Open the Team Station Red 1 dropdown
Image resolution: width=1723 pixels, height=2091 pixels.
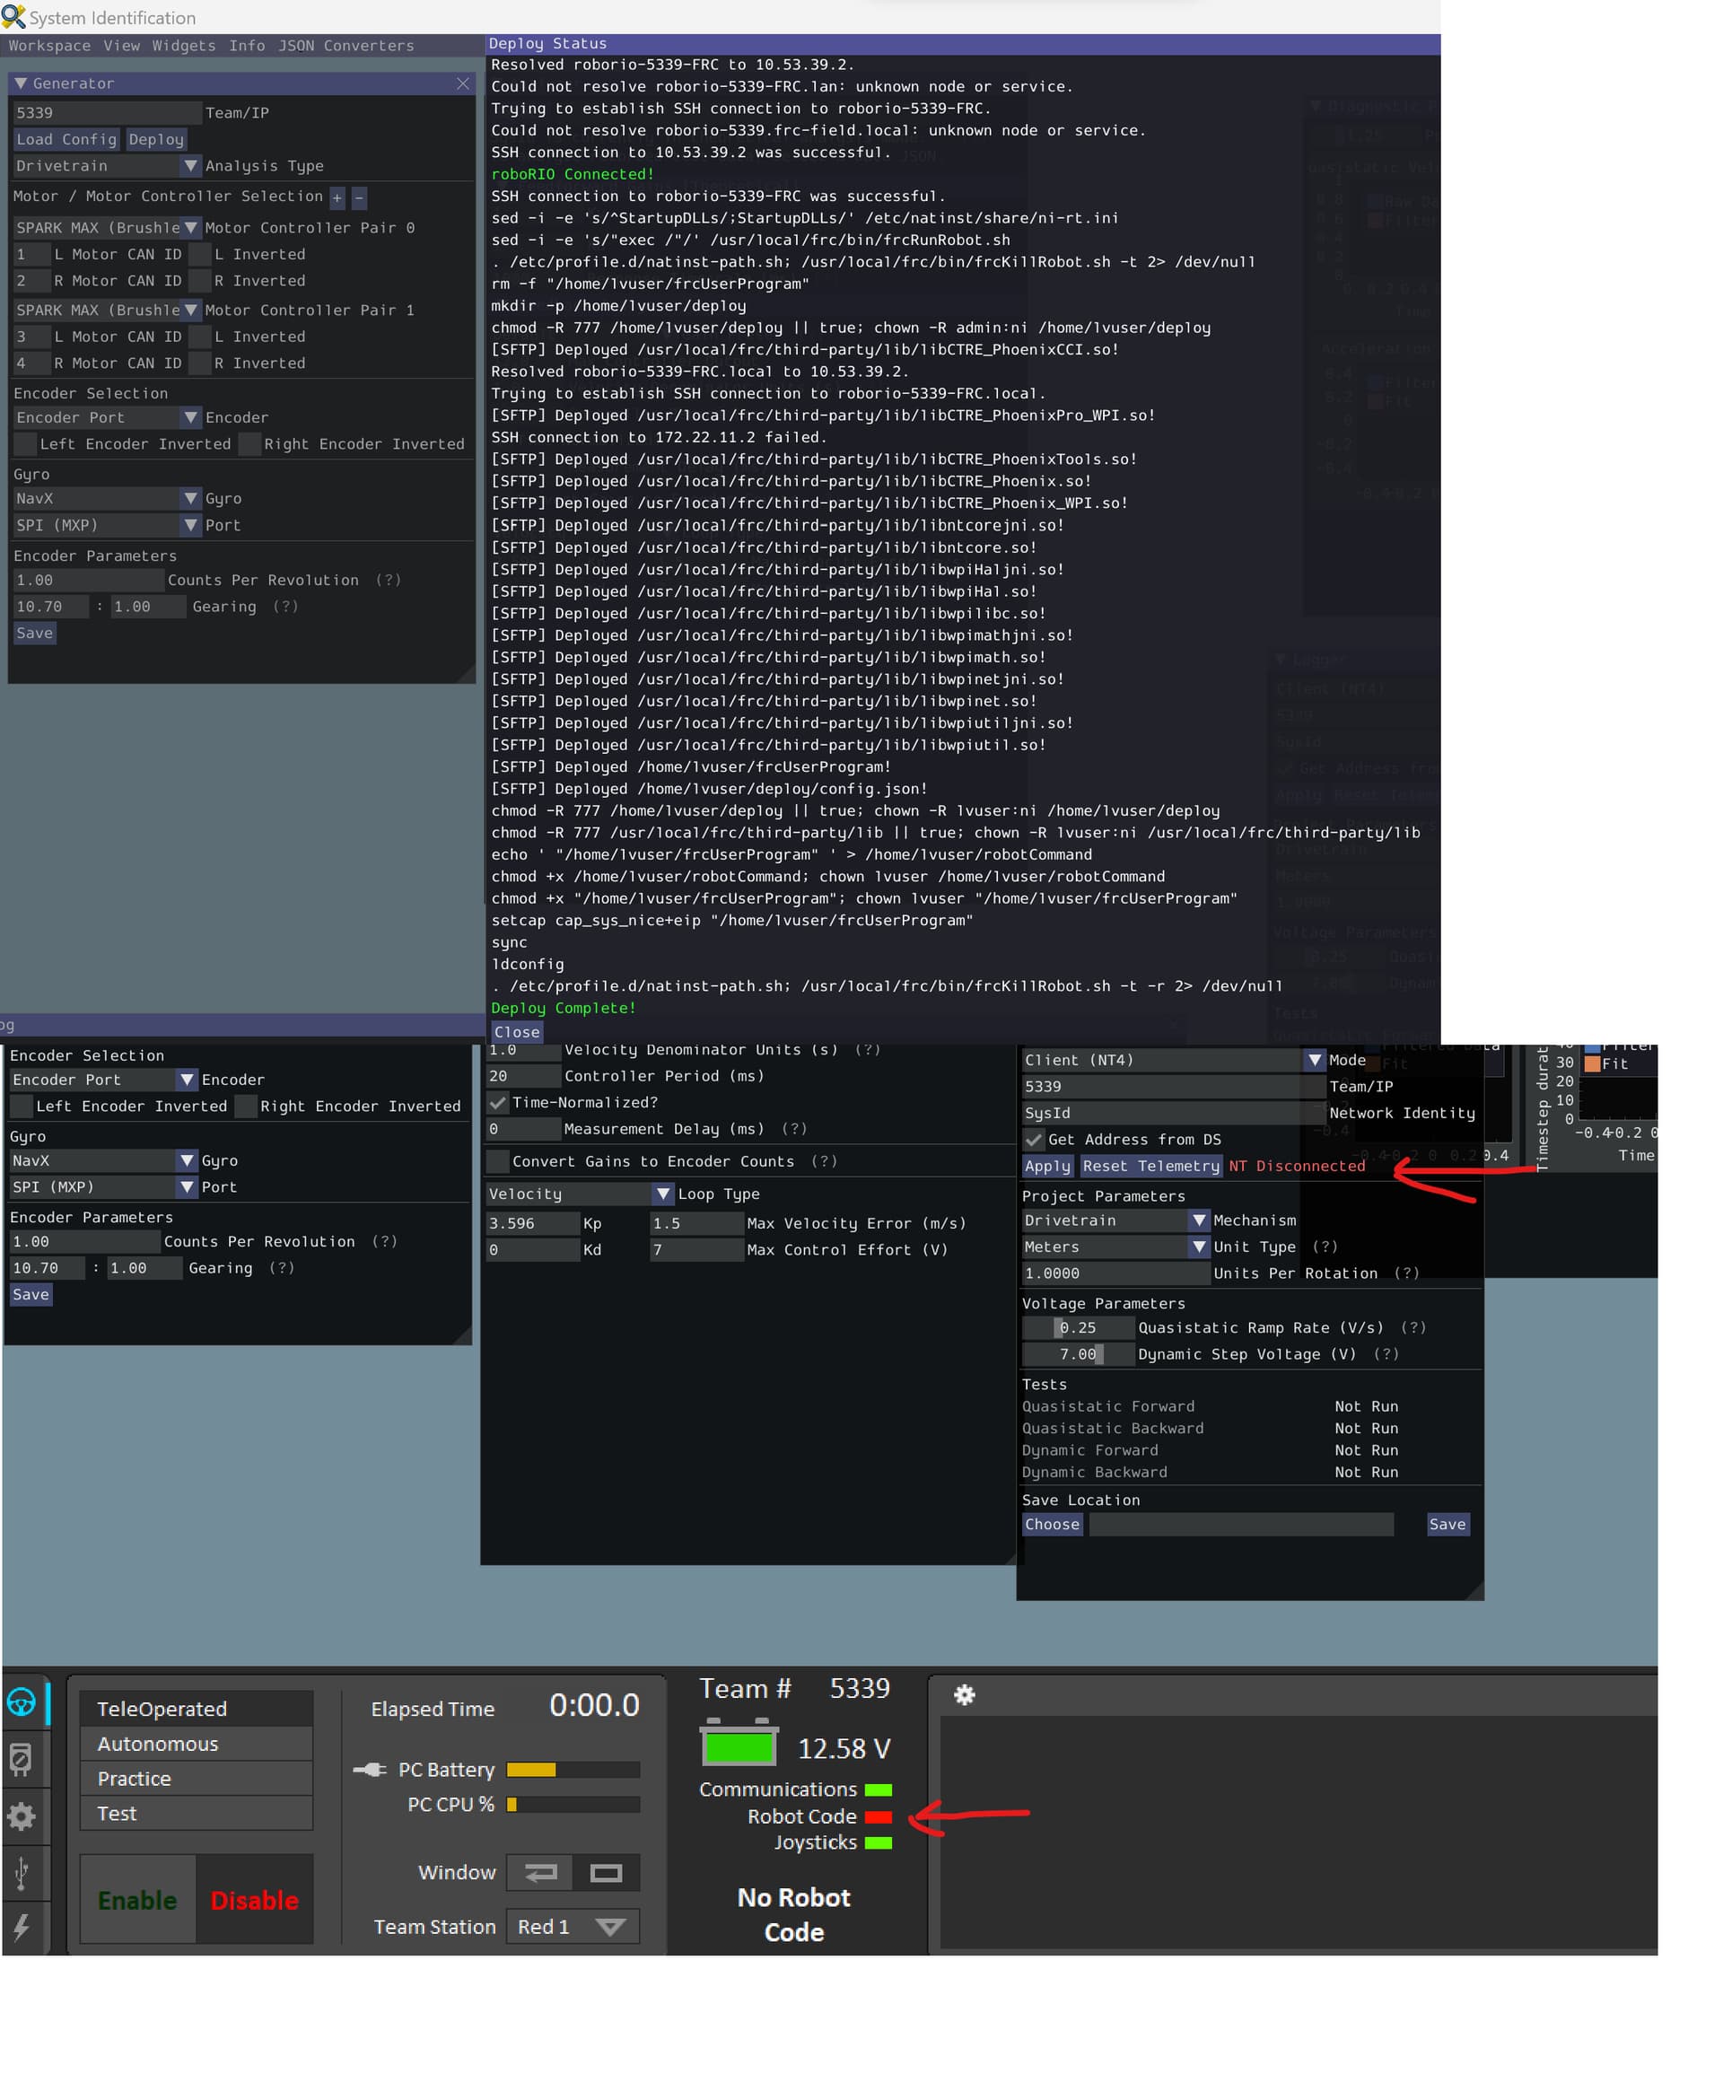[573, 1926]
